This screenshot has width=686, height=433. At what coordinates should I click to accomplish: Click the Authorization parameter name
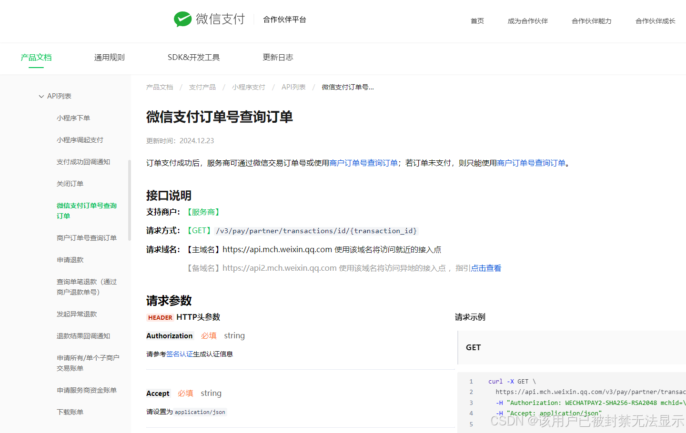coord(170,336)
